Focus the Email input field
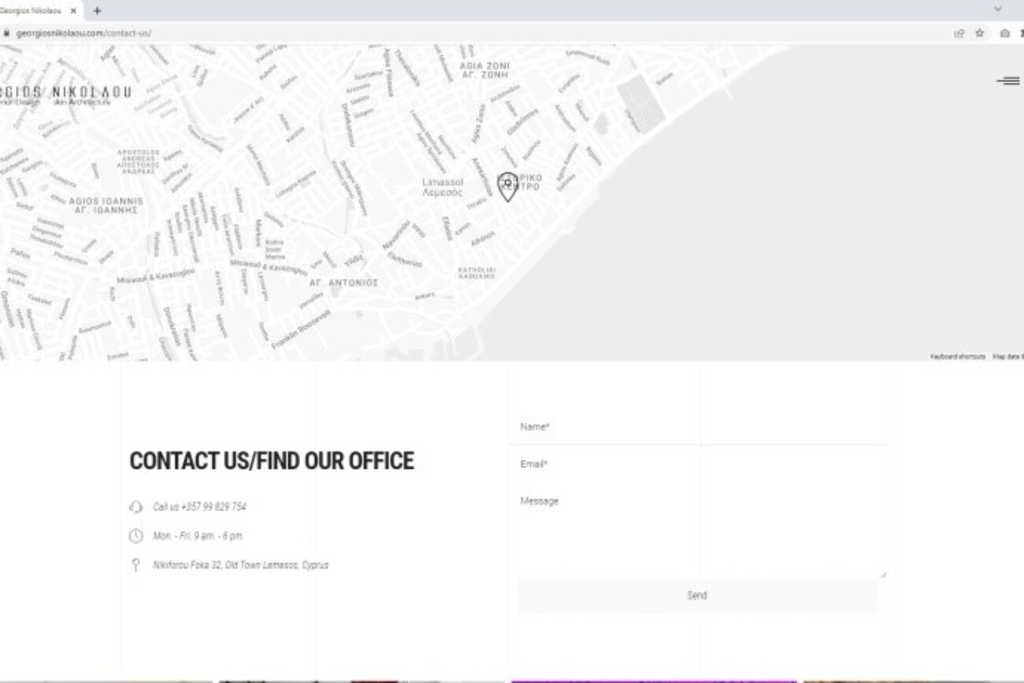 [x=701, y=464]
